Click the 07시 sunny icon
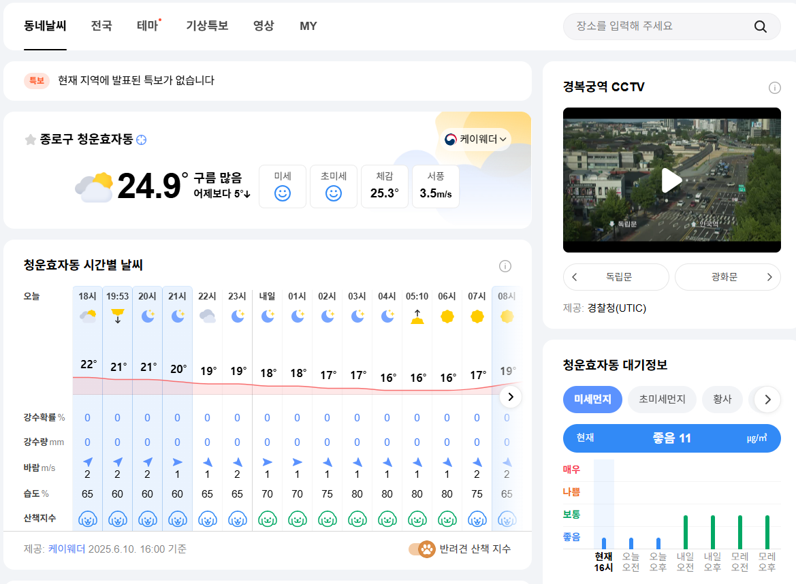The height and width of the screenshot is (584, 796). [477, 317]
